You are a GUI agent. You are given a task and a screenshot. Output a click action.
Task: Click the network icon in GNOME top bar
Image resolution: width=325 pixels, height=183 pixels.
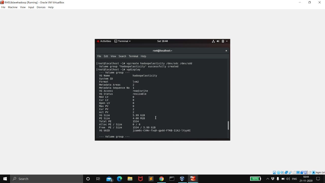[213, 41]
